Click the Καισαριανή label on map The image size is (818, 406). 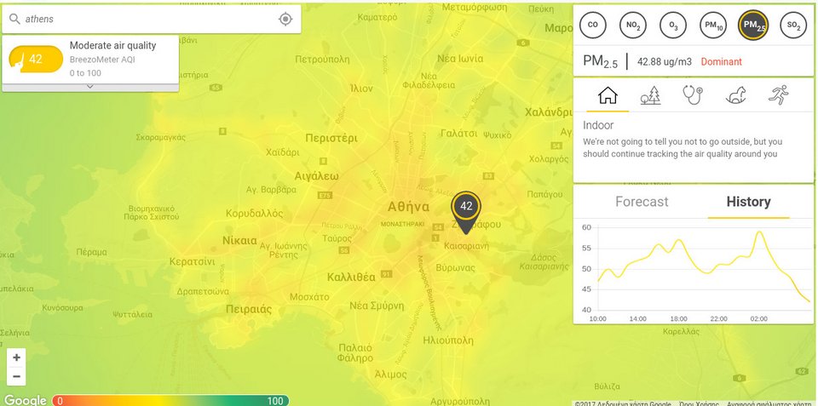(x=466, y=245)
